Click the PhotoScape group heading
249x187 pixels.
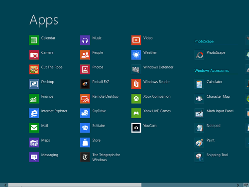pos(204,41)
